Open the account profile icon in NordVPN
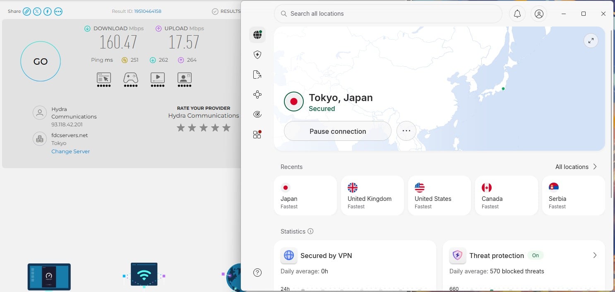The height and width of the screenshot is (292, 615). pyautogui.click(x=539, y=14)
